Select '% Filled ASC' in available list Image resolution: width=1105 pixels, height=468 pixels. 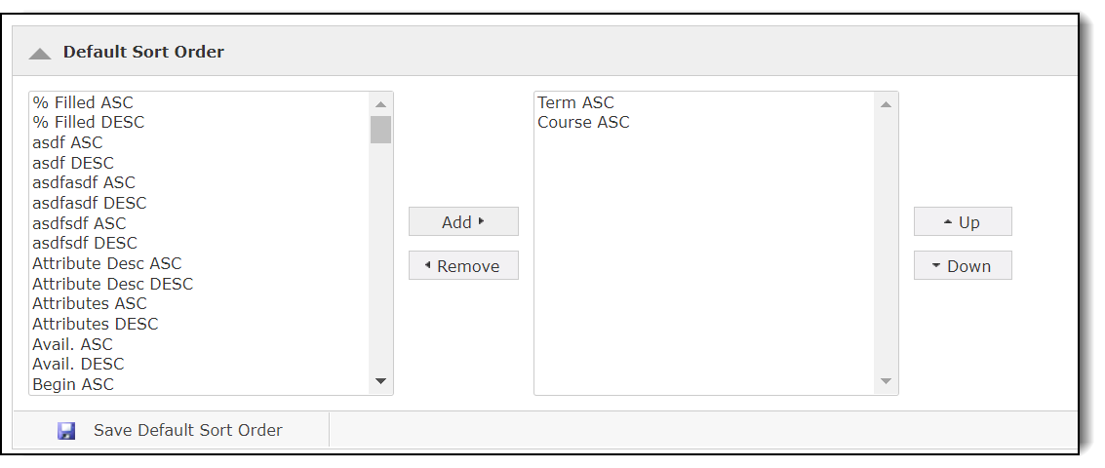pyautogui.click(x=83, y=102)
